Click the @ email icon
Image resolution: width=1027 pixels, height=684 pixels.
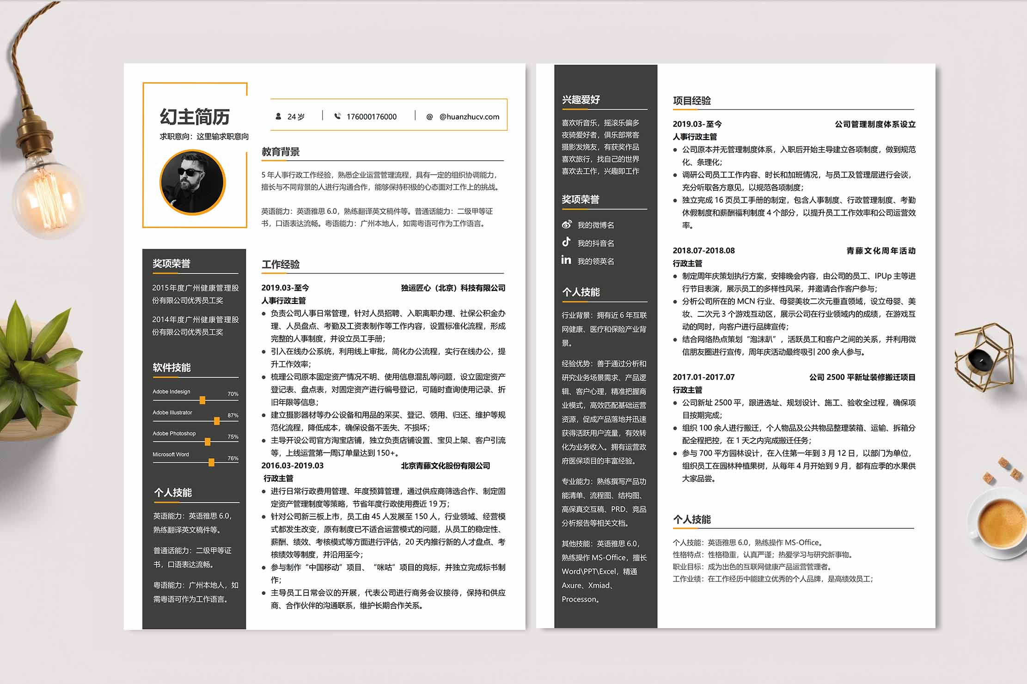pos(429,117)
